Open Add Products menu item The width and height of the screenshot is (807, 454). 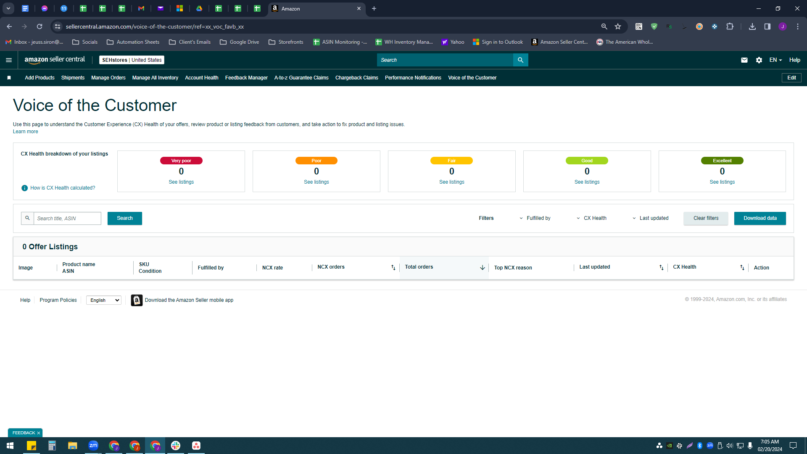point(40,78)
